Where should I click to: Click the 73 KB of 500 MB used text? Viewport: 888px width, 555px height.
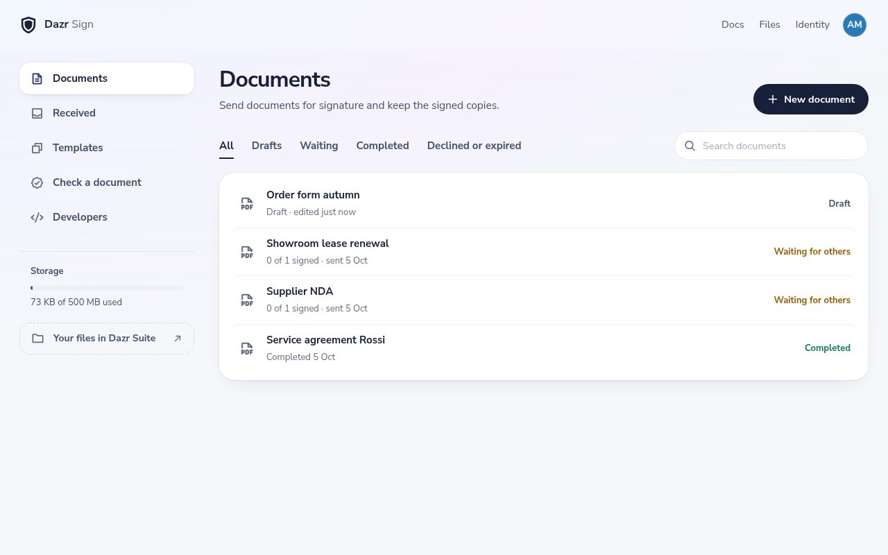point(76,302)
